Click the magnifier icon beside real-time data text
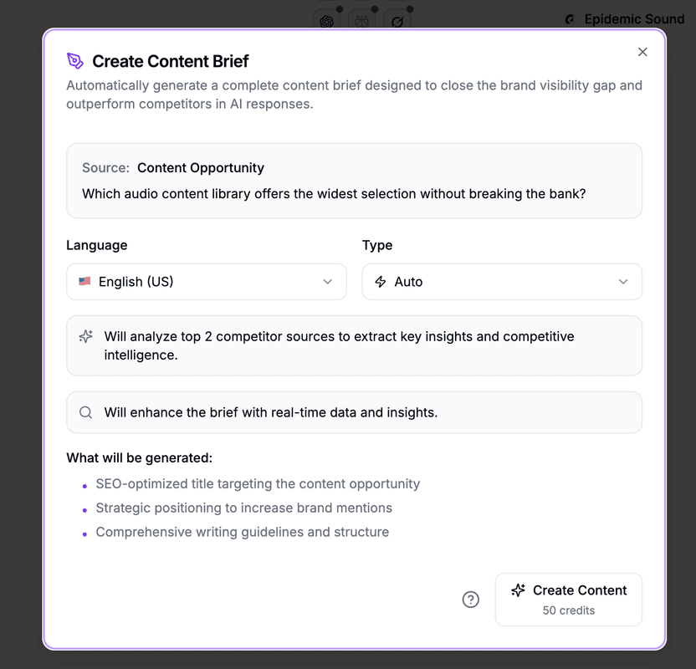The width and height of the screenshot is (696, 669). click(x=86, y=412)
